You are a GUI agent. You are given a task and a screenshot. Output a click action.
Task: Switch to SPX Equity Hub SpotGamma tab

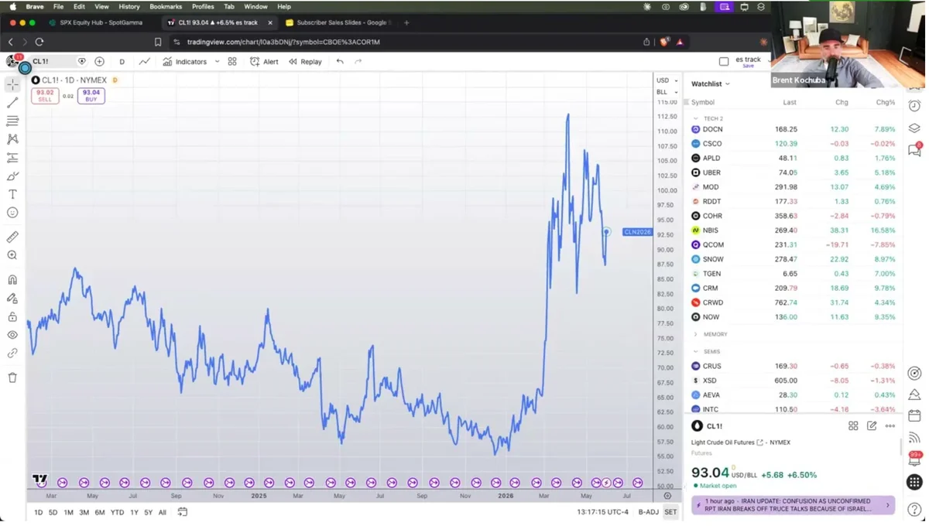[100, 22]
